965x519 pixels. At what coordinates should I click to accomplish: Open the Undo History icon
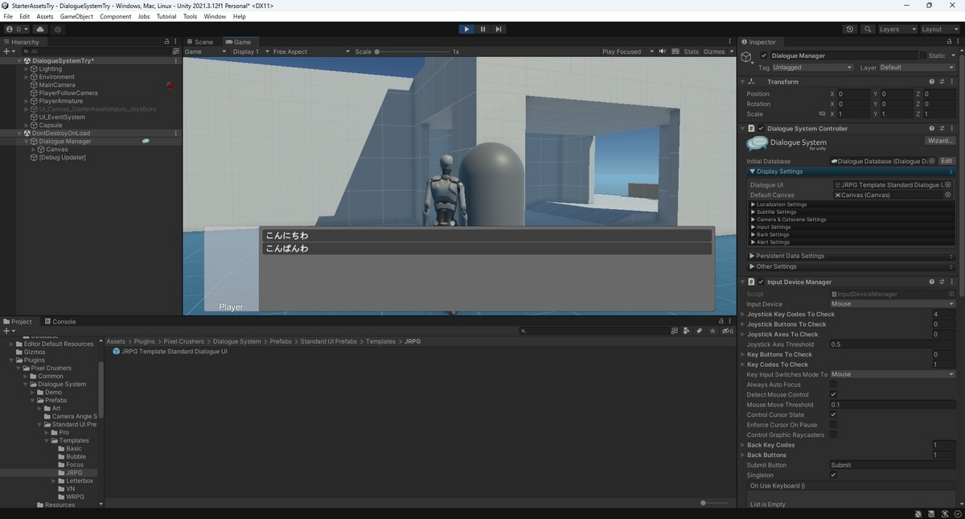(850, 29)
